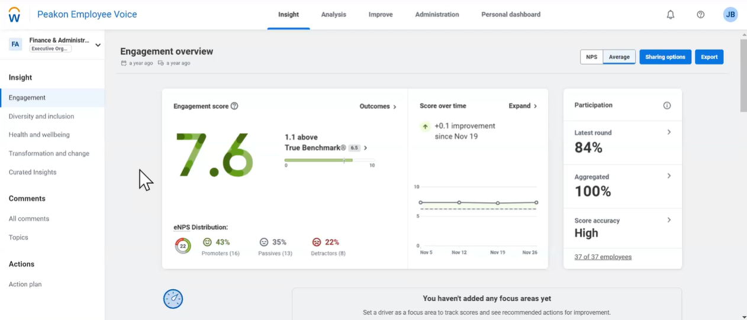Expand the Finance & Administration segment dropdown

[98, 45]
